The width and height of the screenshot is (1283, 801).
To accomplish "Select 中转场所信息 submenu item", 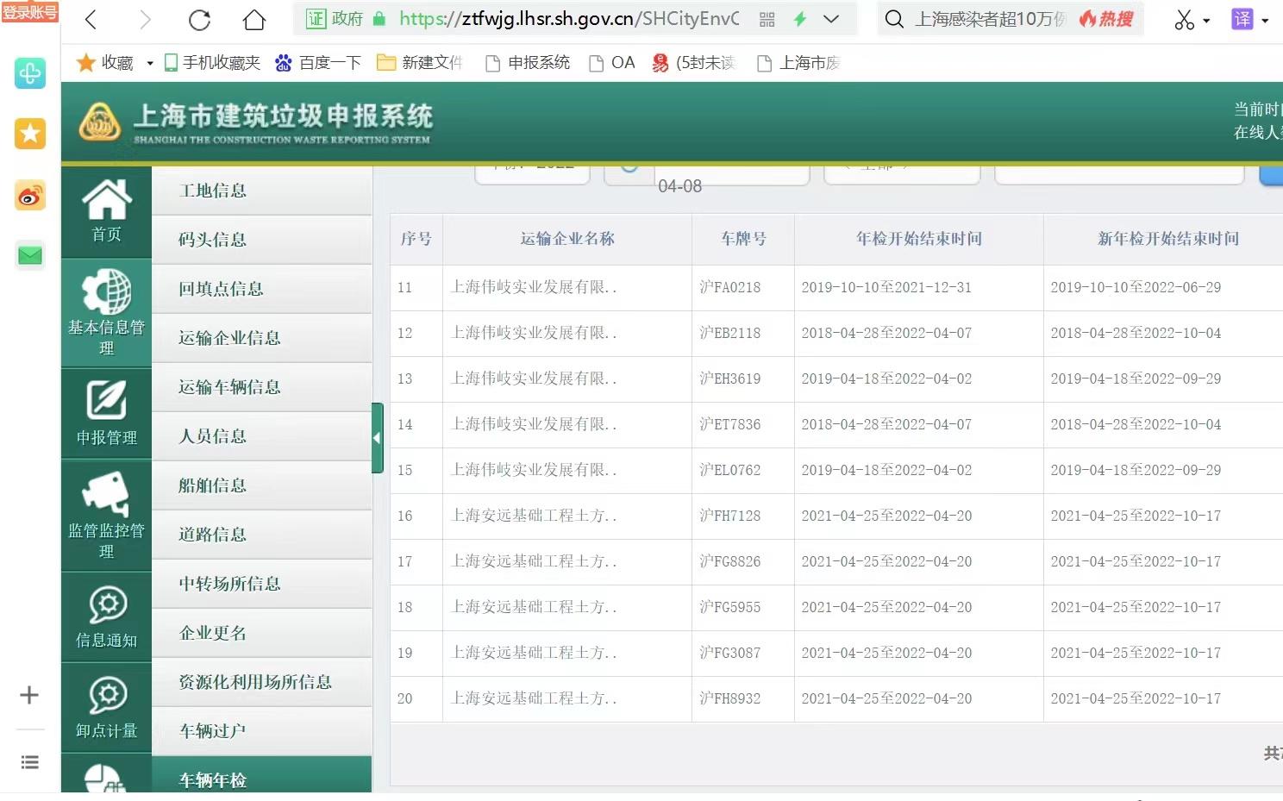I will pyautogui.click(x=262, y=584).
